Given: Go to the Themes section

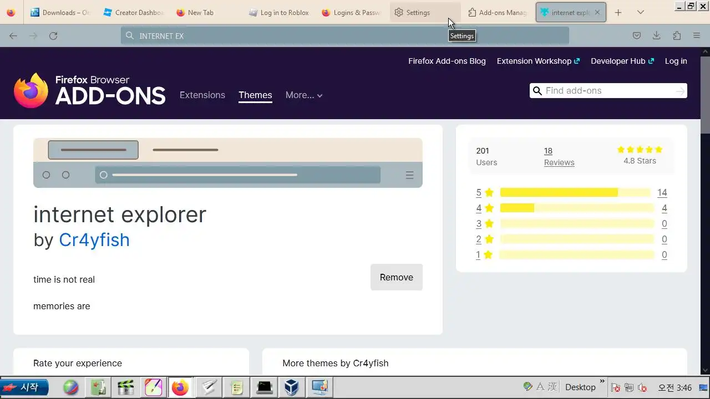Looking at the screenshot, I should [x=255, y=95].
